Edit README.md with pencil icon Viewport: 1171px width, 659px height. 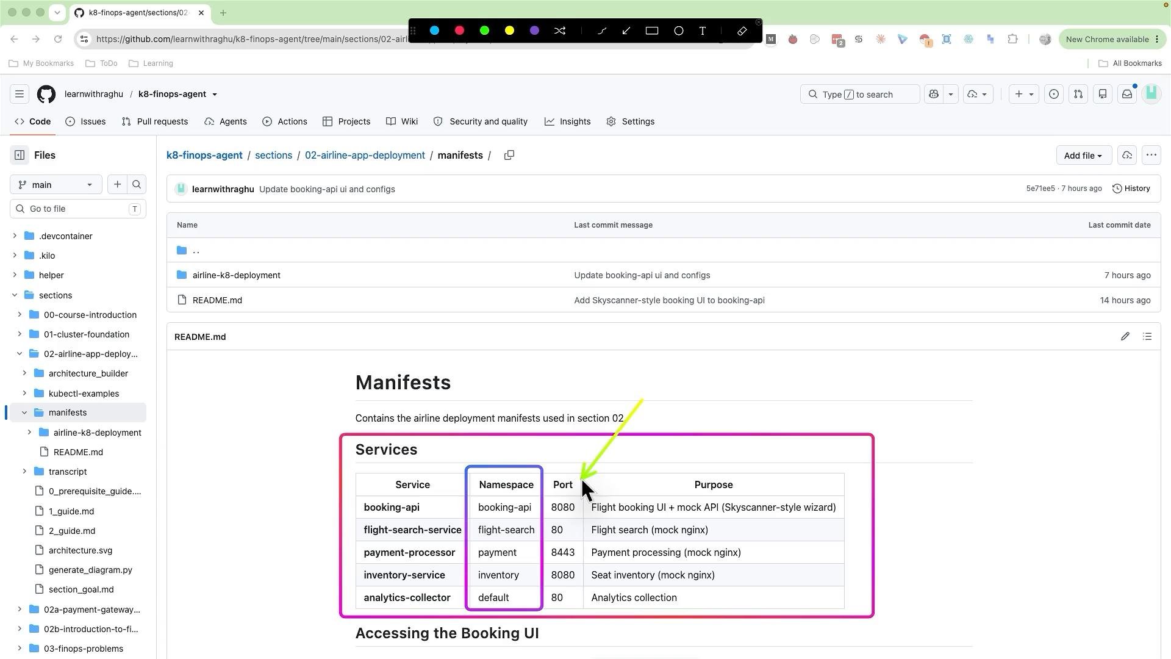1125,337
